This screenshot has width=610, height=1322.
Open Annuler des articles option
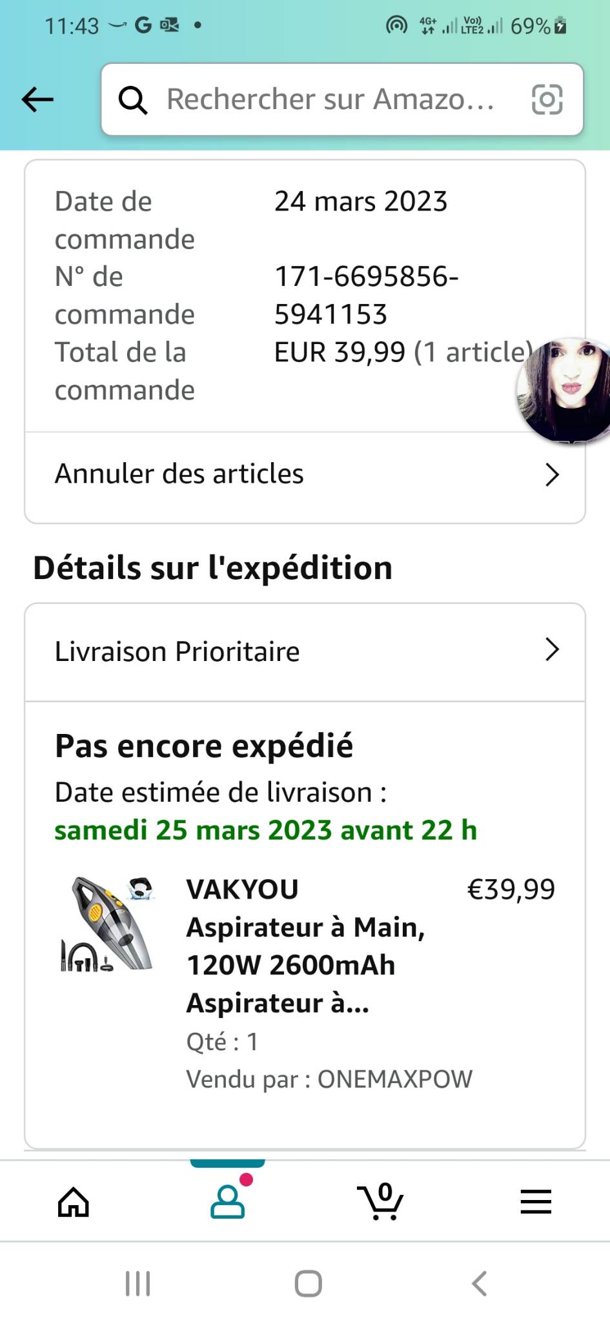click(179, 474)
